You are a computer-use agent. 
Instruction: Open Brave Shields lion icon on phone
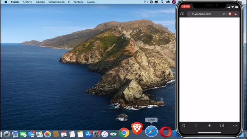[230, 14]
